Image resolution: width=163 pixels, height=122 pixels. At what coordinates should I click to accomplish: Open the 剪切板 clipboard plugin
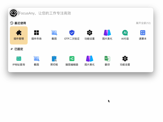[54, 61]
